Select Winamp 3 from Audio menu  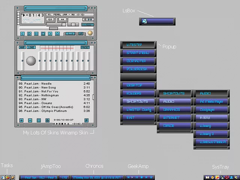(x=211, y=134)
